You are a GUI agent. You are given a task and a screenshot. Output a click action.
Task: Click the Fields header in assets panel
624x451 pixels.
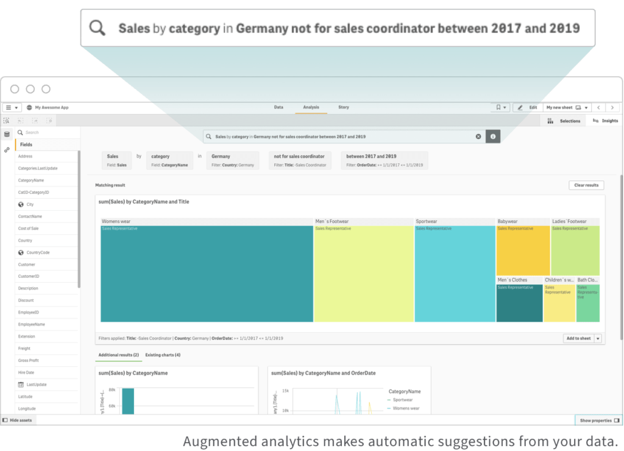tap(48, 145)
